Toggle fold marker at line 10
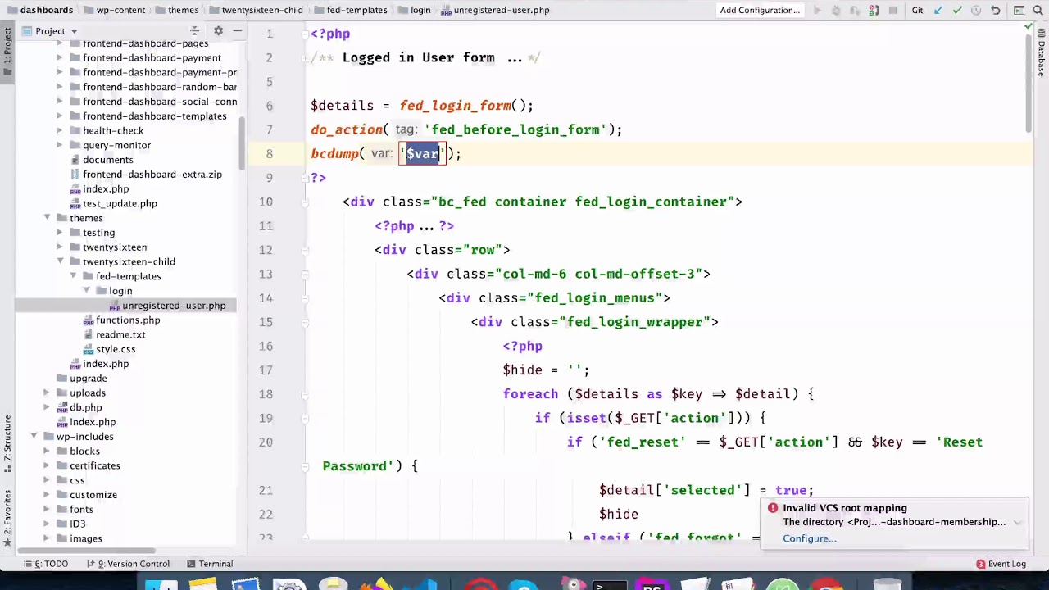 [304, 202]
